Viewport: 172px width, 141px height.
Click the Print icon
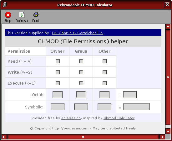point(36,15)
